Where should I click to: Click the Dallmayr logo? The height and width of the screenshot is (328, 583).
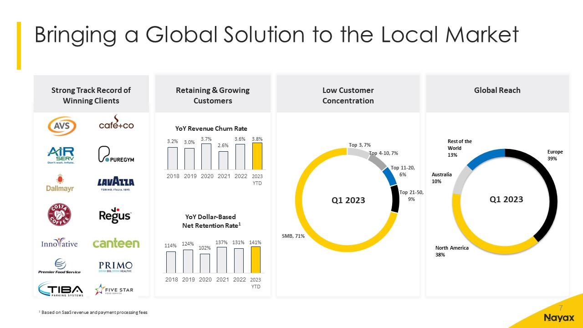tap(60, 183)
